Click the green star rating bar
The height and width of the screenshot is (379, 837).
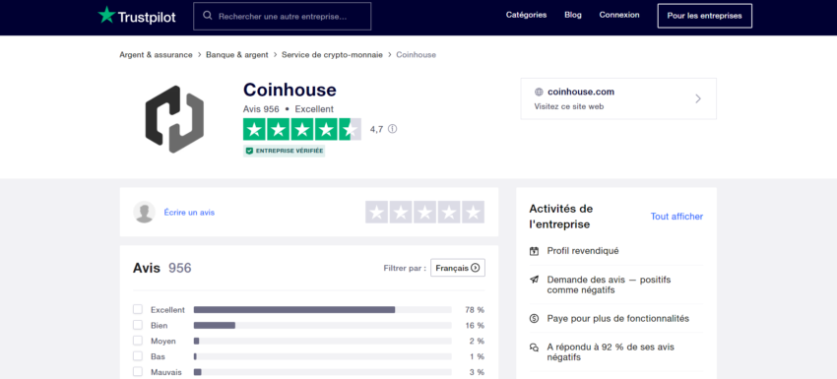pos(302,129)
